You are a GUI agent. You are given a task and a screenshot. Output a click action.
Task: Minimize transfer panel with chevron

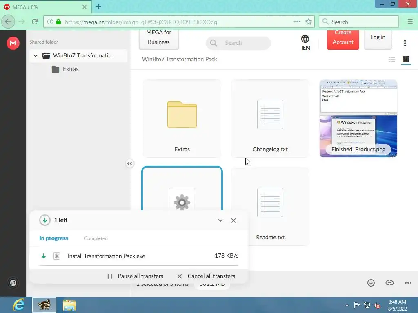point(220,220)
